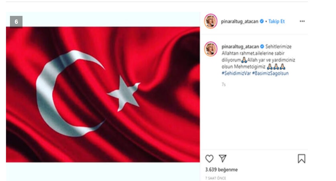This screenshot has width=336, height=181.
Task: Open the pinaraltug_atacan username in the header
Action: 240,22
